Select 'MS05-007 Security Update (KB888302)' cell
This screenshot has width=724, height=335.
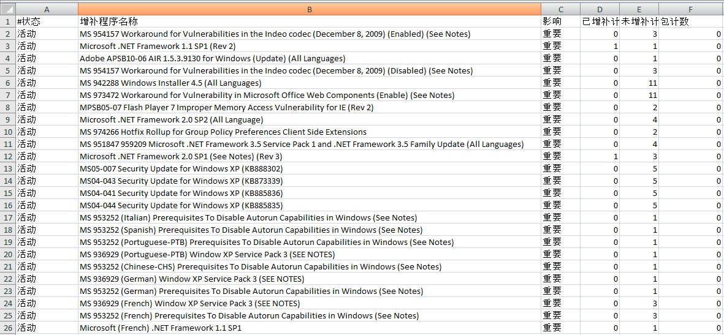(x=310, y=168)
